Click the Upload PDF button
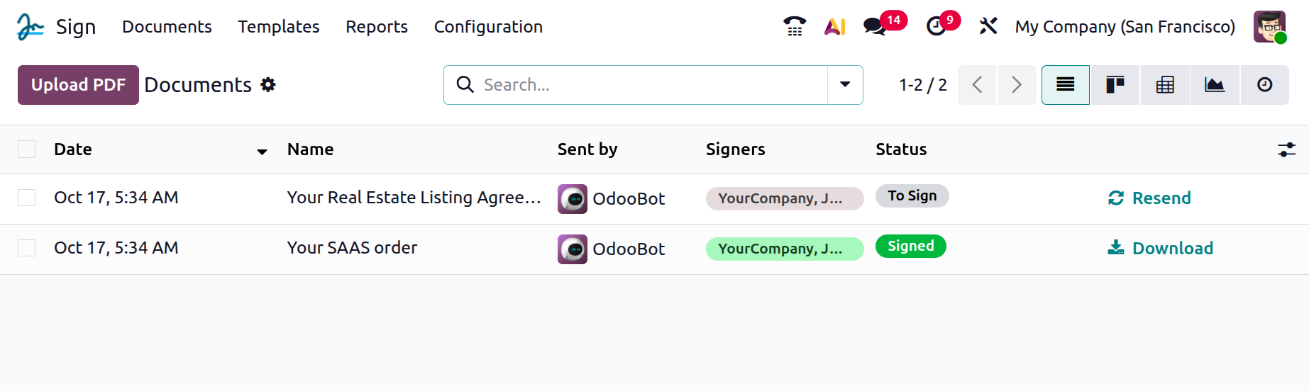Screen dimensions: 1309x391 tap(78, 85)
